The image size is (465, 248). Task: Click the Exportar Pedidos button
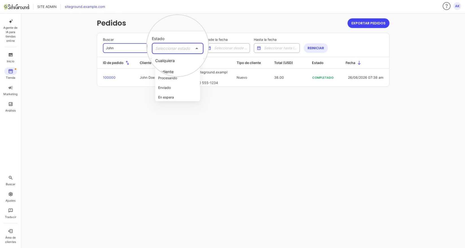pos(368,23)
